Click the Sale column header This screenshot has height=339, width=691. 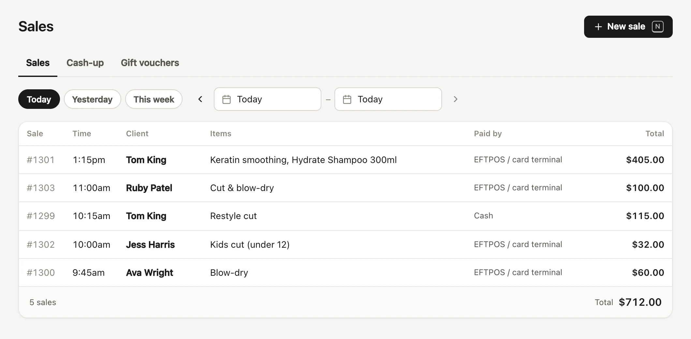click(x=35, y=134)
